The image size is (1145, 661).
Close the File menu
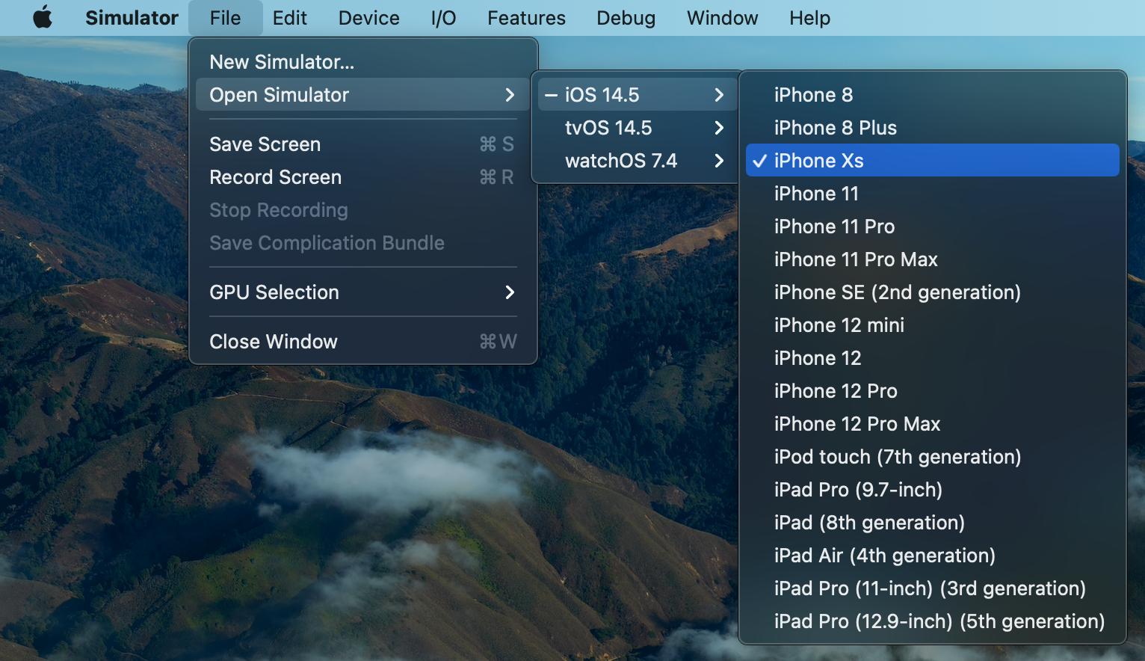point(225,17)
